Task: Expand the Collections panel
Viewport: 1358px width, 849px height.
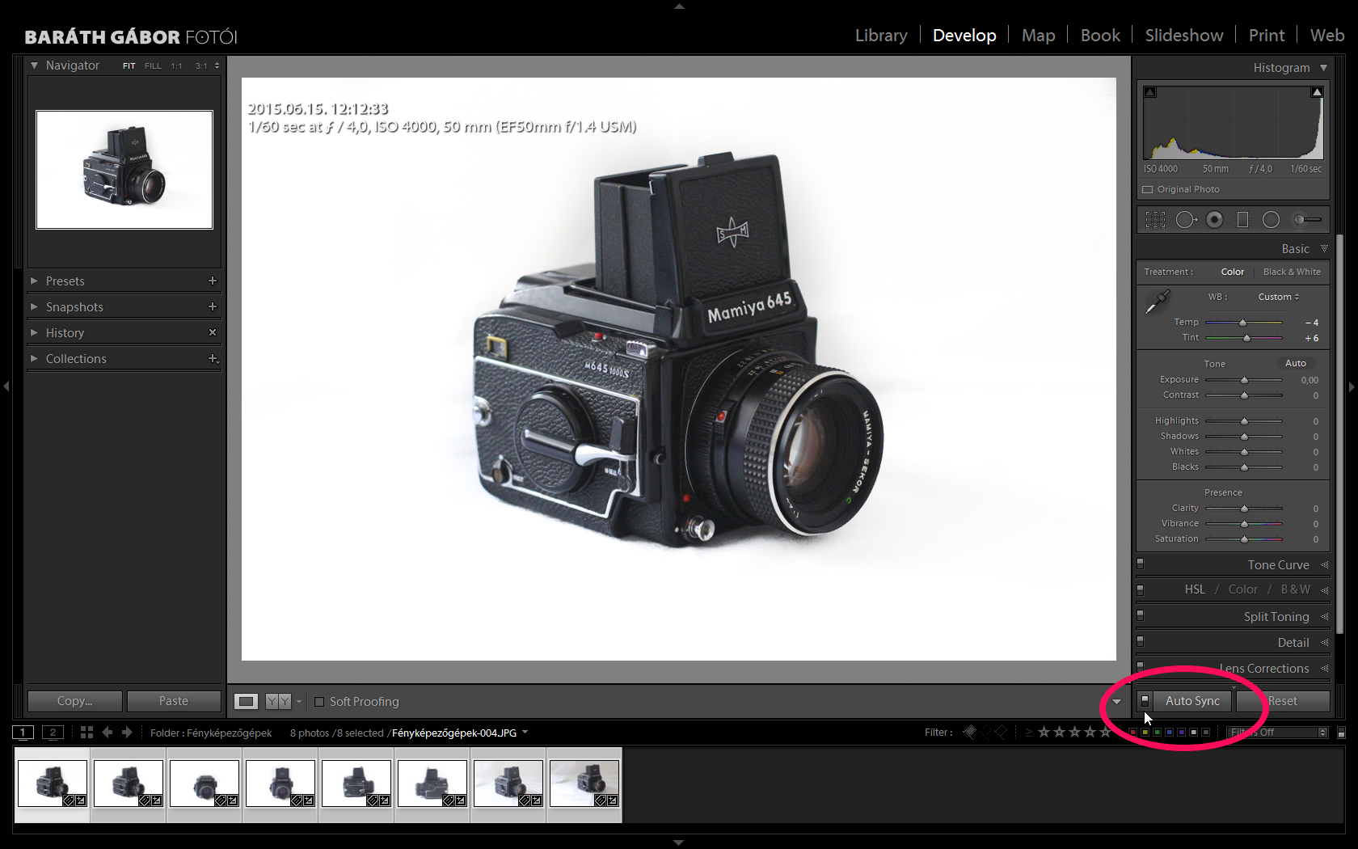Action: pos(34,358)
